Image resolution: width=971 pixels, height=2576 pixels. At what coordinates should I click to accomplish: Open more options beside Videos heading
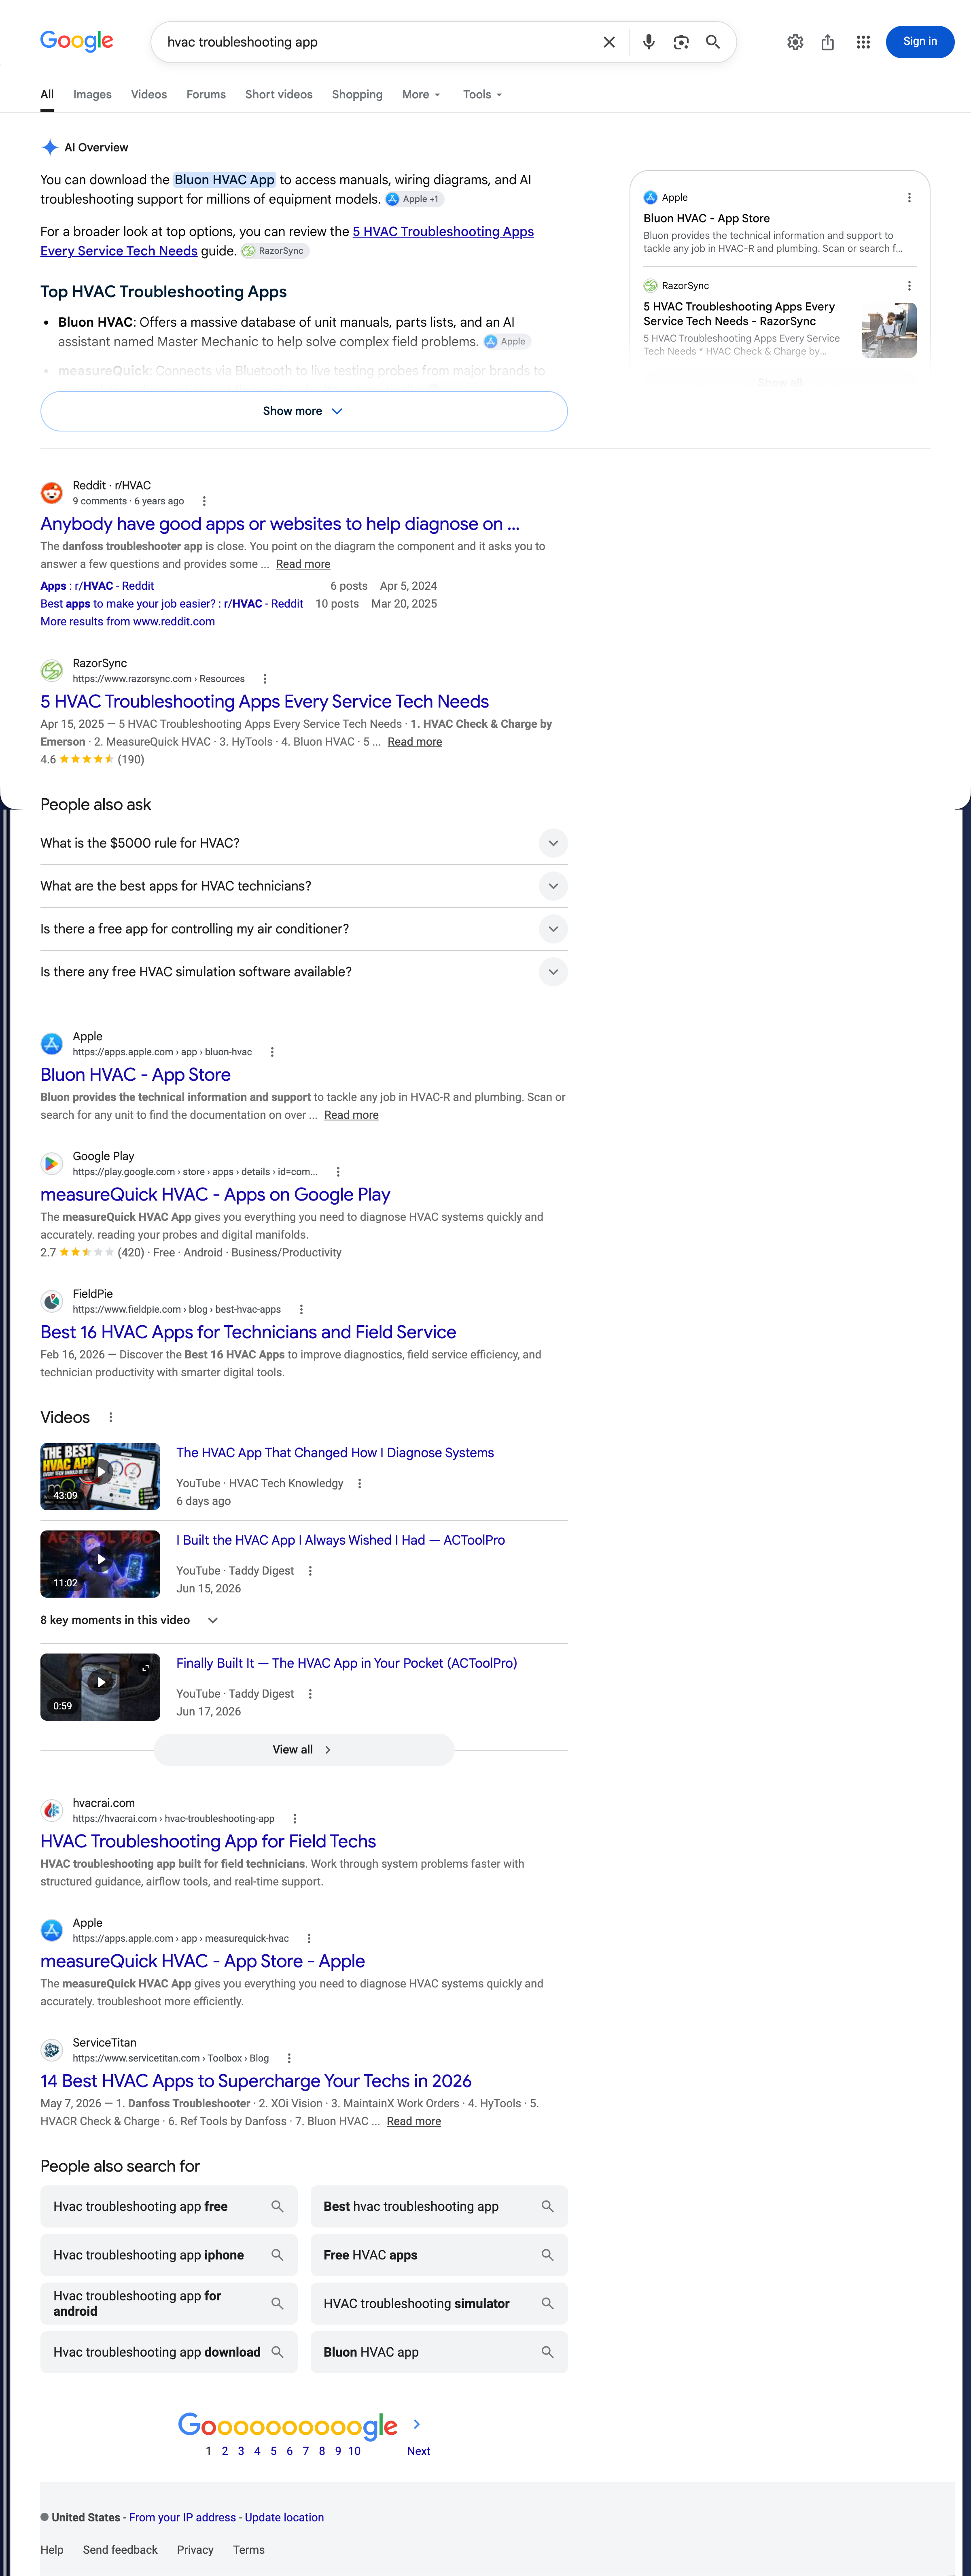click(x=111, y=1417)
